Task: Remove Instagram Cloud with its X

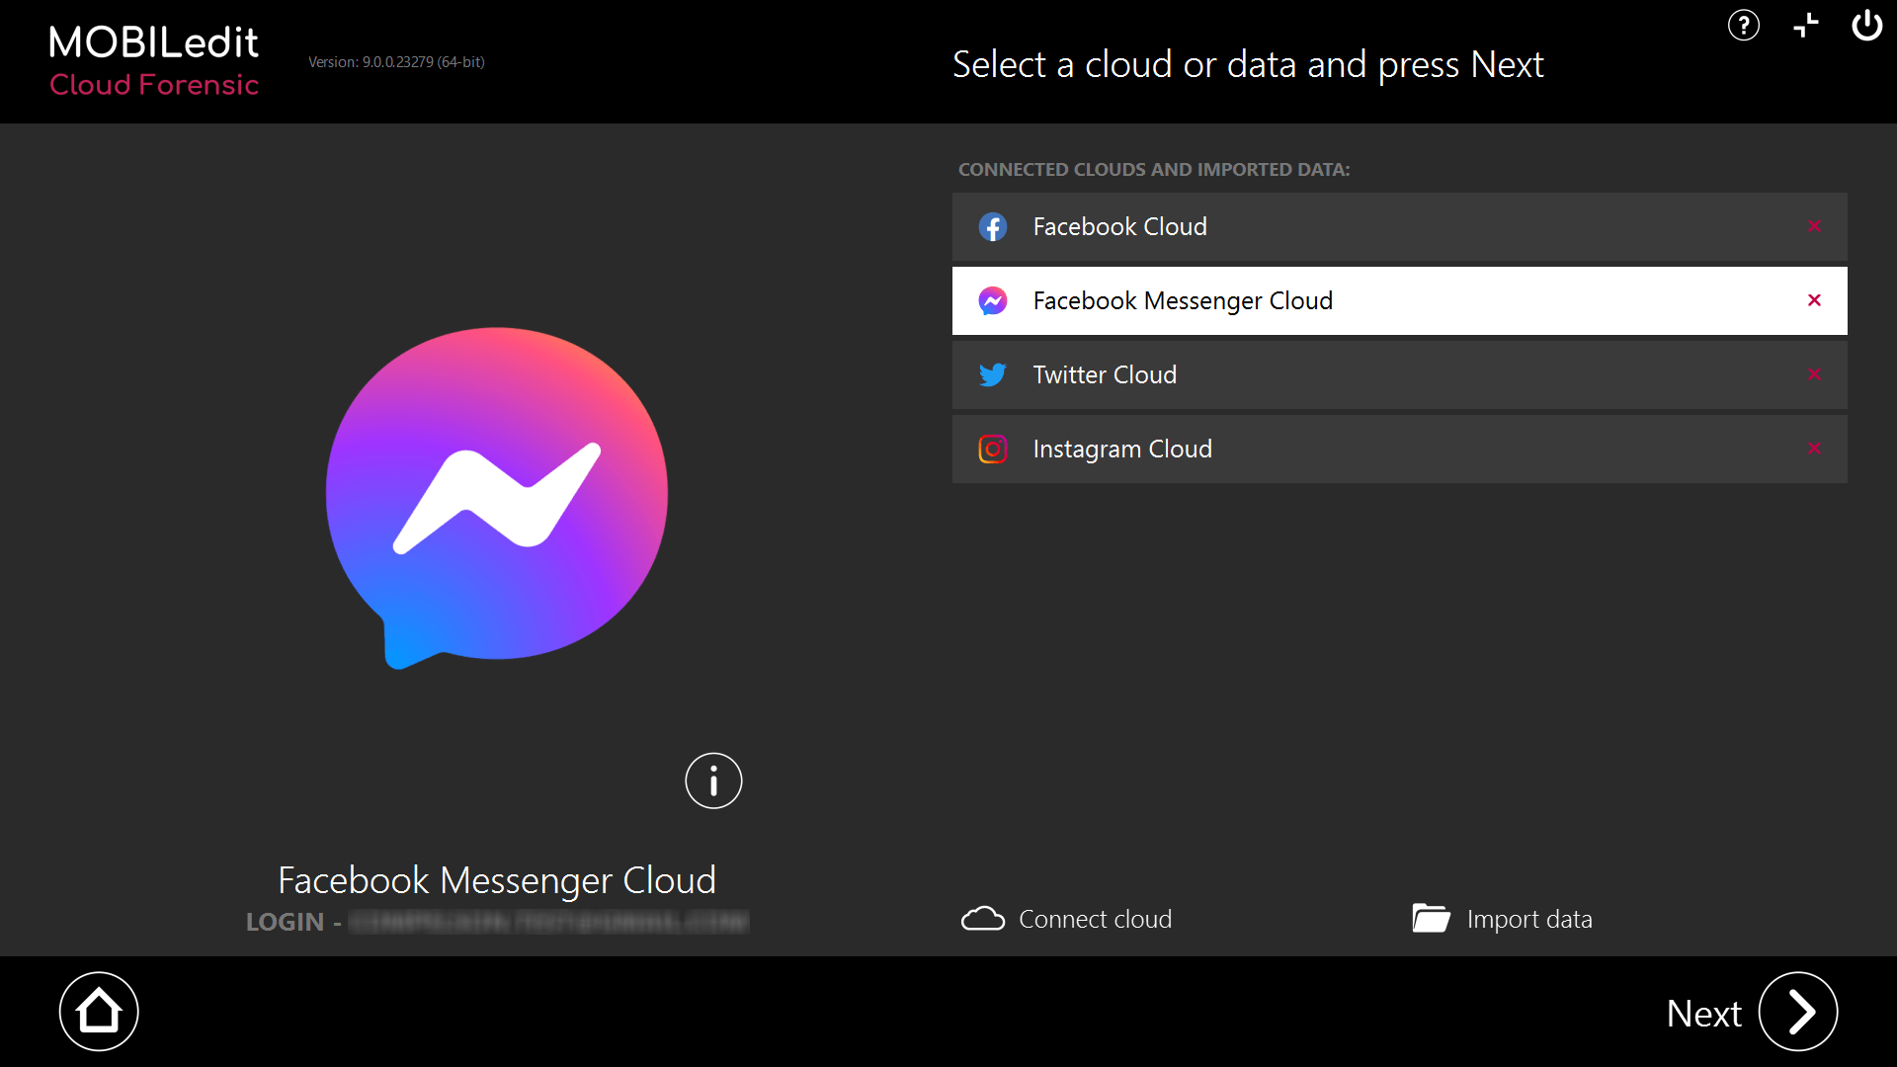Action: pos(1814,449)
